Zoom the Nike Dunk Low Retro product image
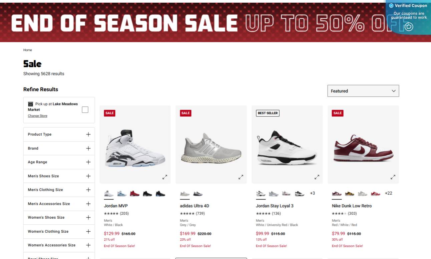This screenshot has width=431, height=259. [x=393, y=177]
